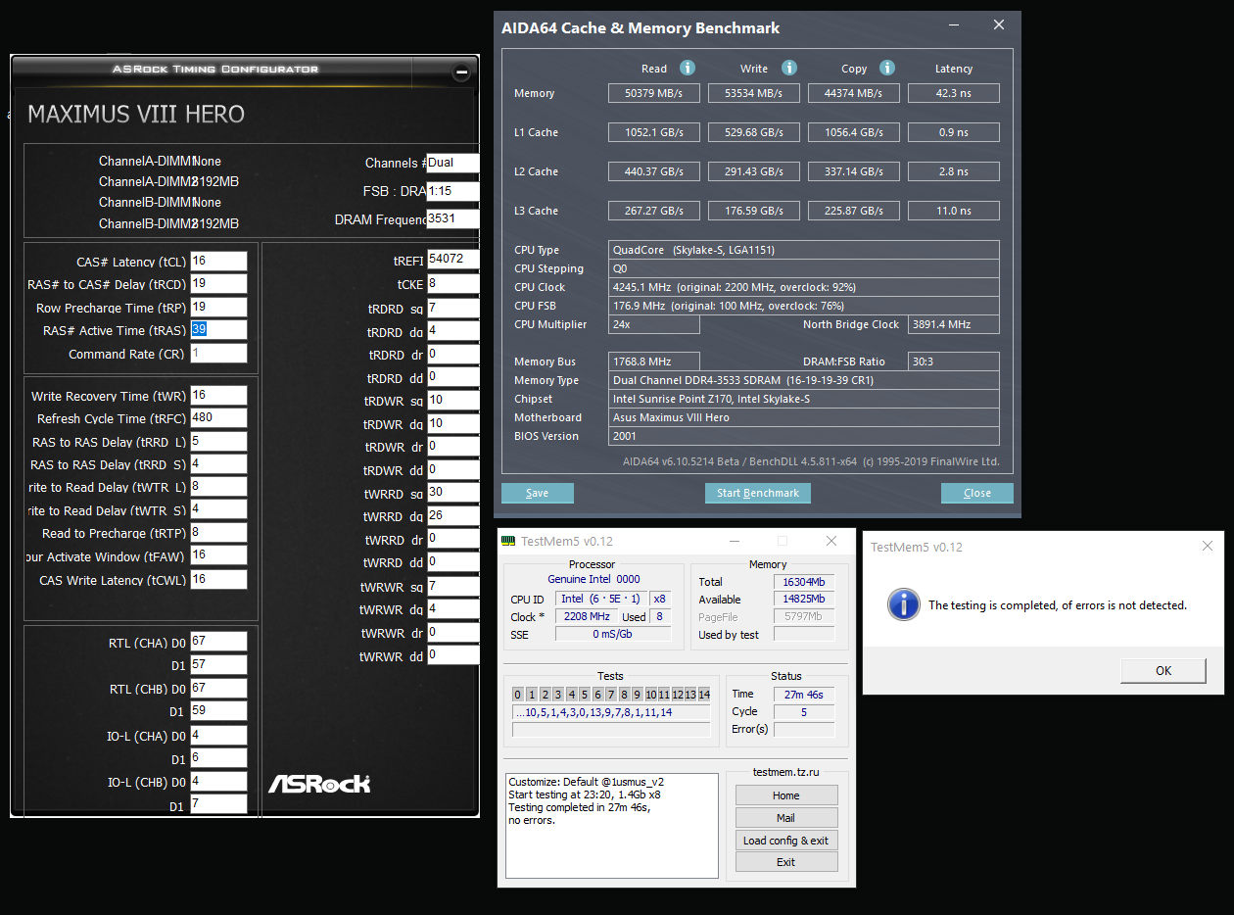Click the IO-L (CHB) D1 field
Viewport: 1234px width, 915px height.
pos(218,804)
